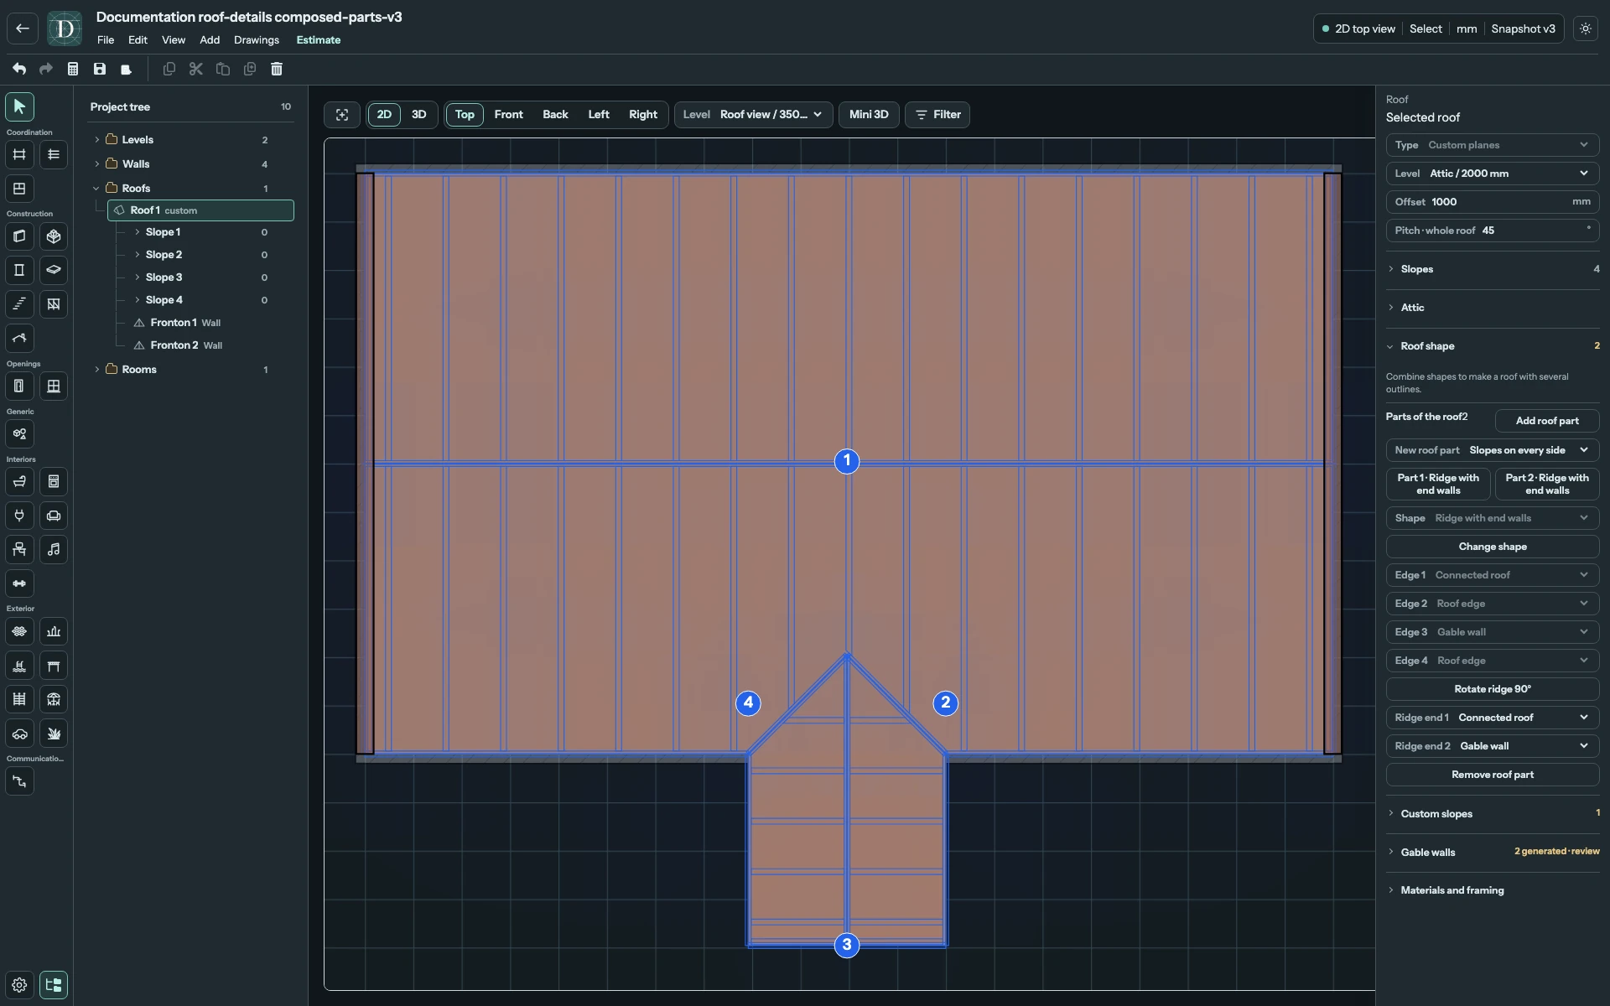
Task: Click the zoom-to-fit viewport icon
Action: (x=342, y=115)
